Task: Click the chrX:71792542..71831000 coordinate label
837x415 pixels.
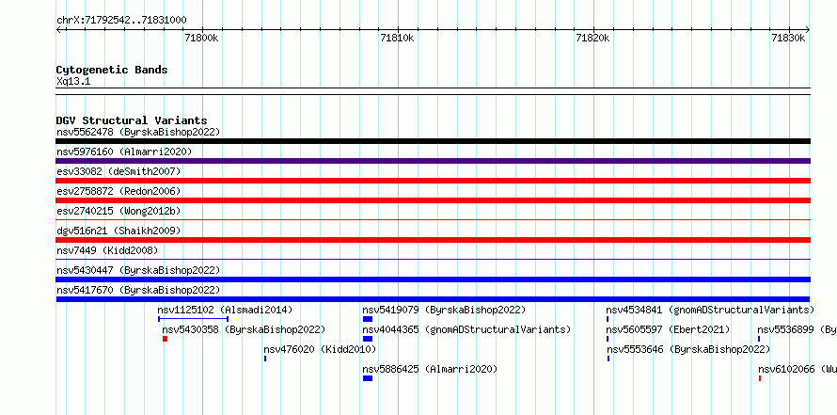Action: 121,21
